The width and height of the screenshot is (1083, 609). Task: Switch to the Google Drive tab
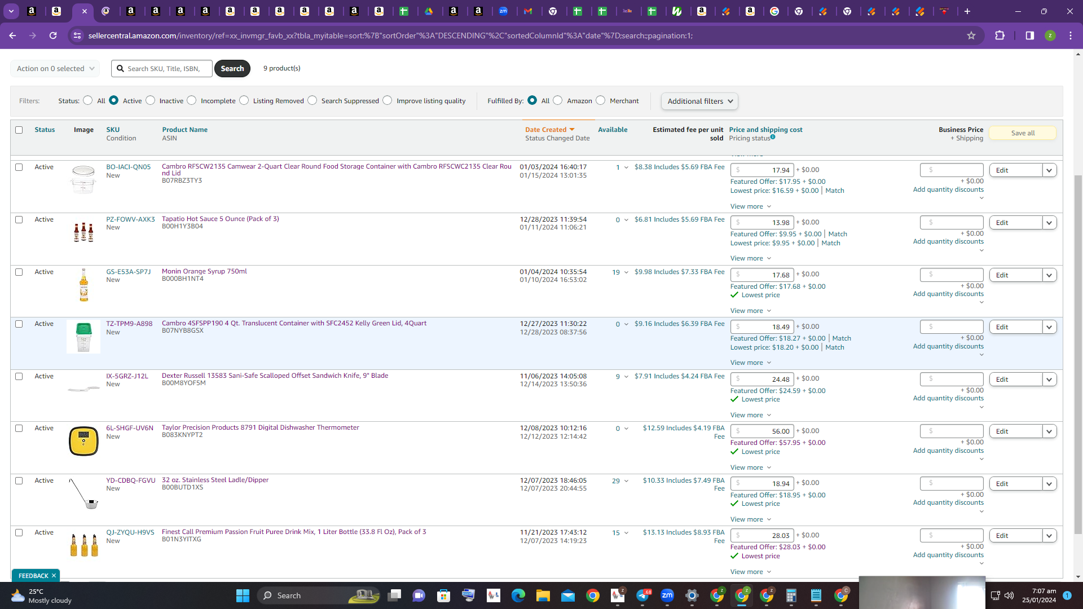pos(429,11)
